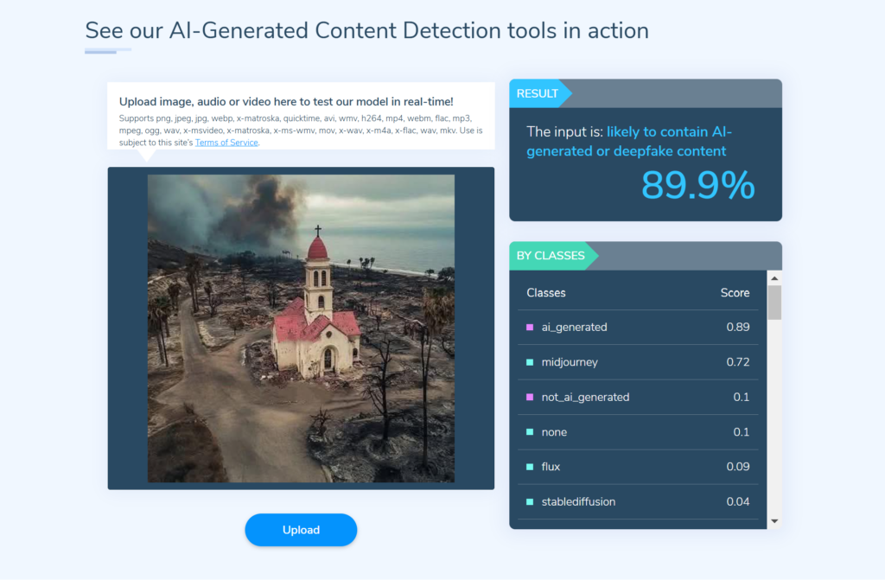Click the 89.9% result percentage
The height and width of the screenshot is (580, 885).
click(698, 185)
